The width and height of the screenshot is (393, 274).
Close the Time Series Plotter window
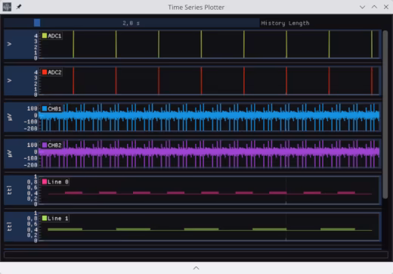(386, 7)
